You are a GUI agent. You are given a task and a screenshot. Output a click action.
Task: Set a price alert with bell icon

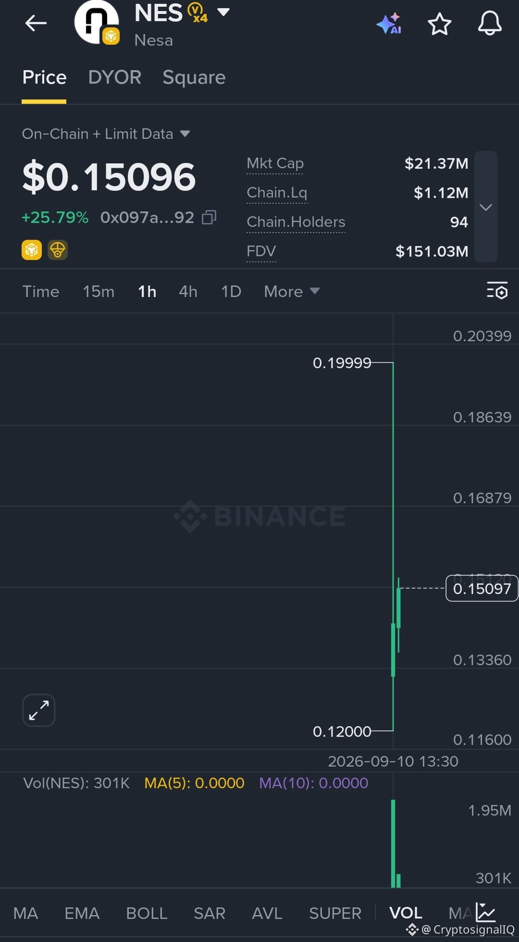(x=490, y=23)
